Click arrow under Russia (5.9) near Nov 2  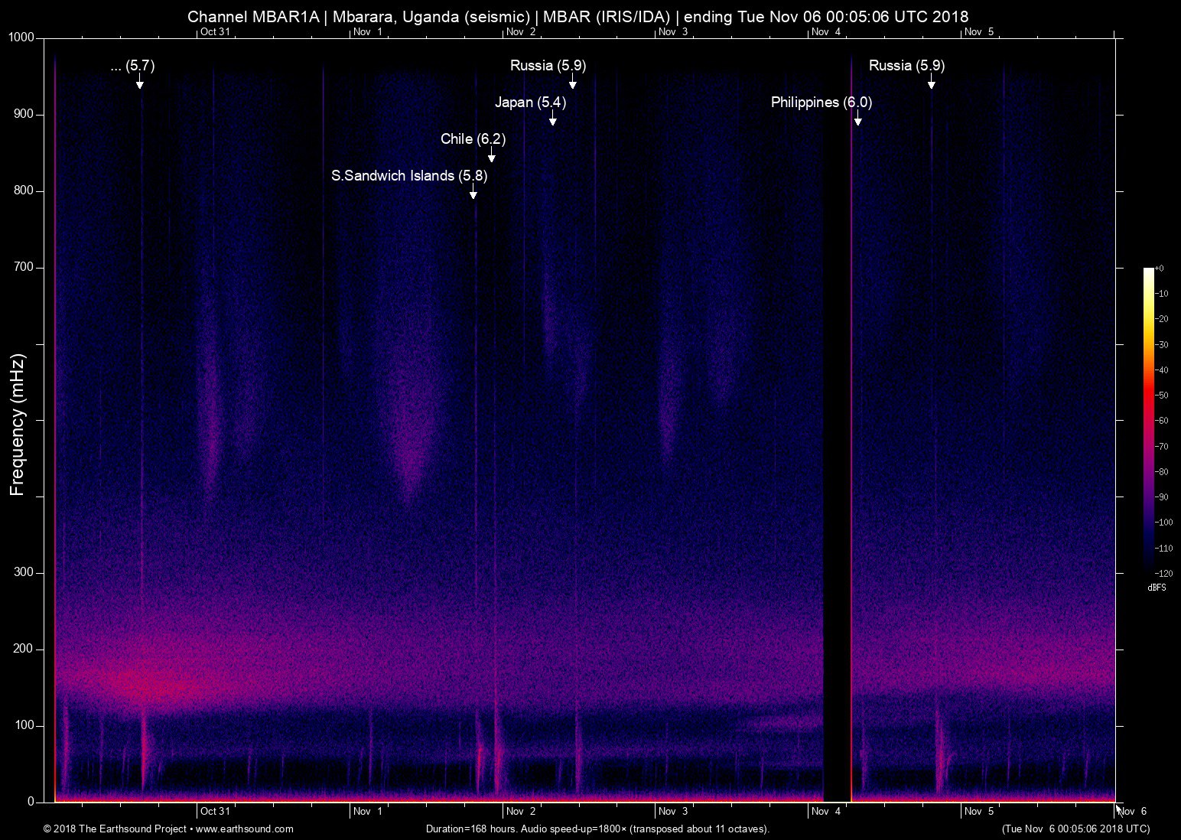573,83
